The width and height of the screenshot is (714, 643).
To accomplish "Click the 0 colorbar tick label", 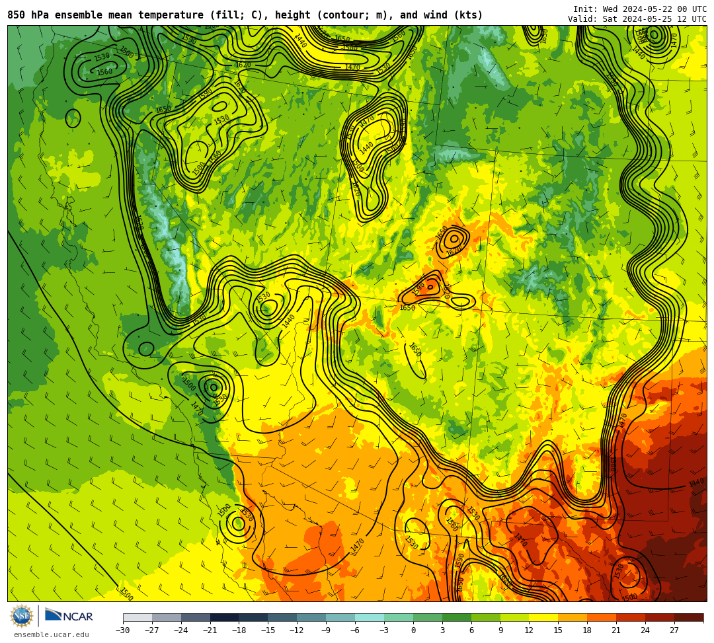I will [413, 630].
